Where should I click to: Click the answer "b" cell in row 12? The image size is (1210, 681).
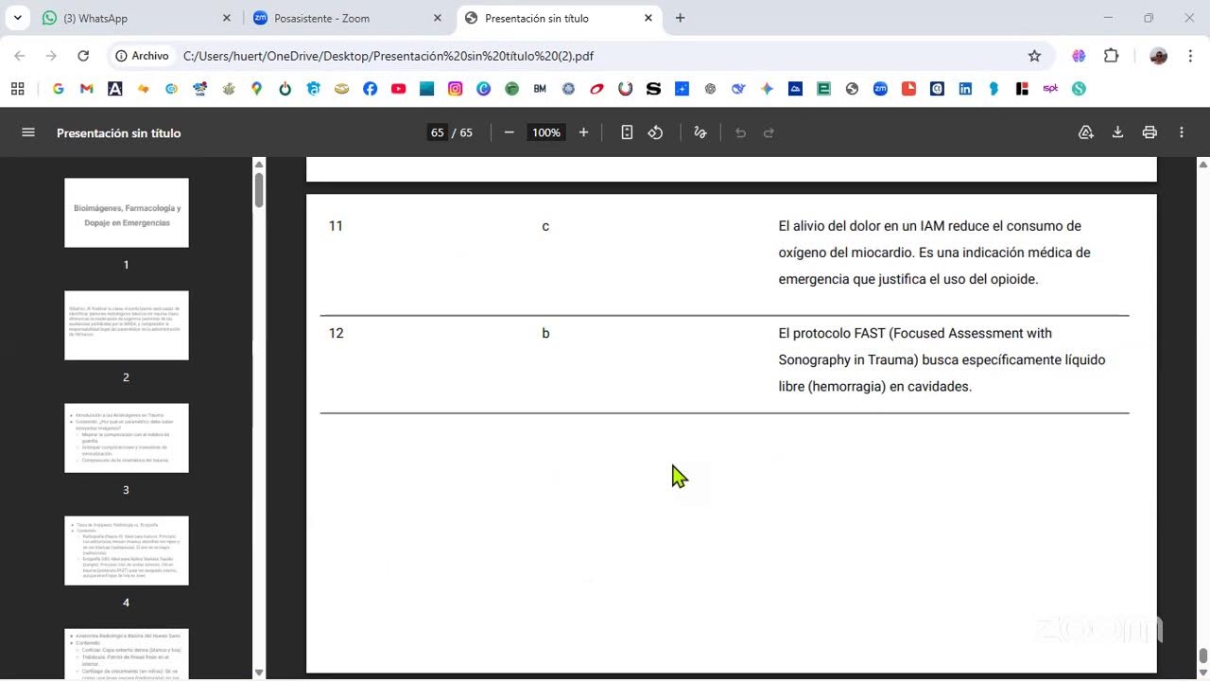pos(545,333)
